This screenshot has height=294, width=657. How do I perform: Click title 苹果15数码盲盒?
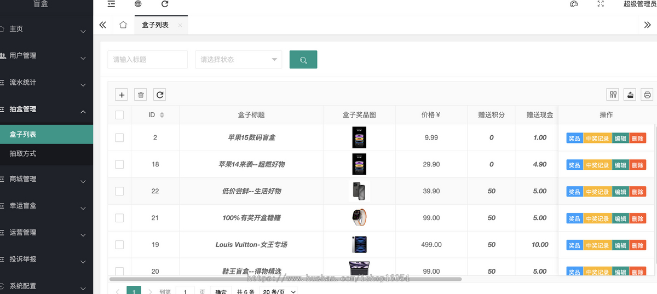[251, 137]
